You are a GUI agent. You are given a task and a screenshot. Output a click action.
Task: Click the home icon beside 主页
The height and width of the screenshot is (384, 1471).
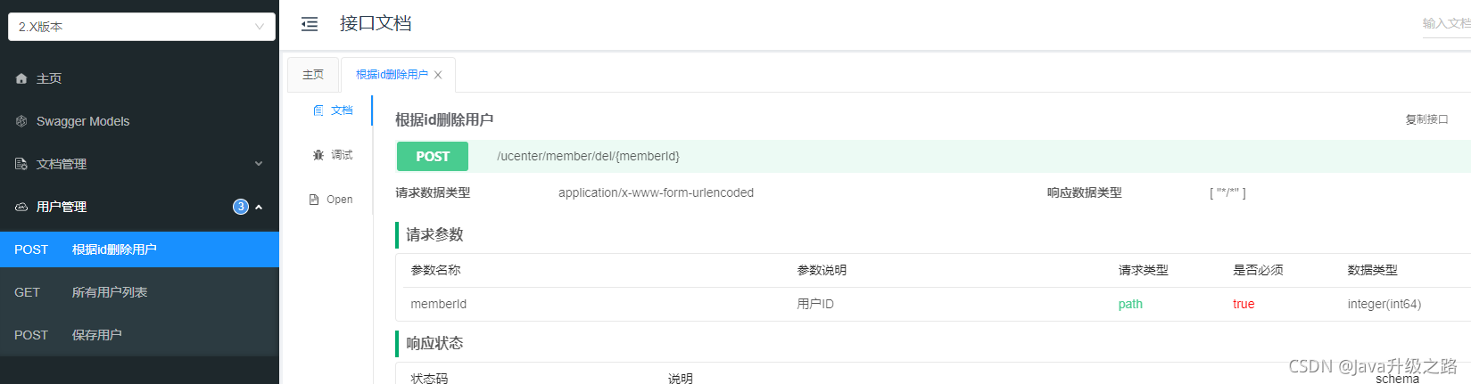tap(21, 78)
